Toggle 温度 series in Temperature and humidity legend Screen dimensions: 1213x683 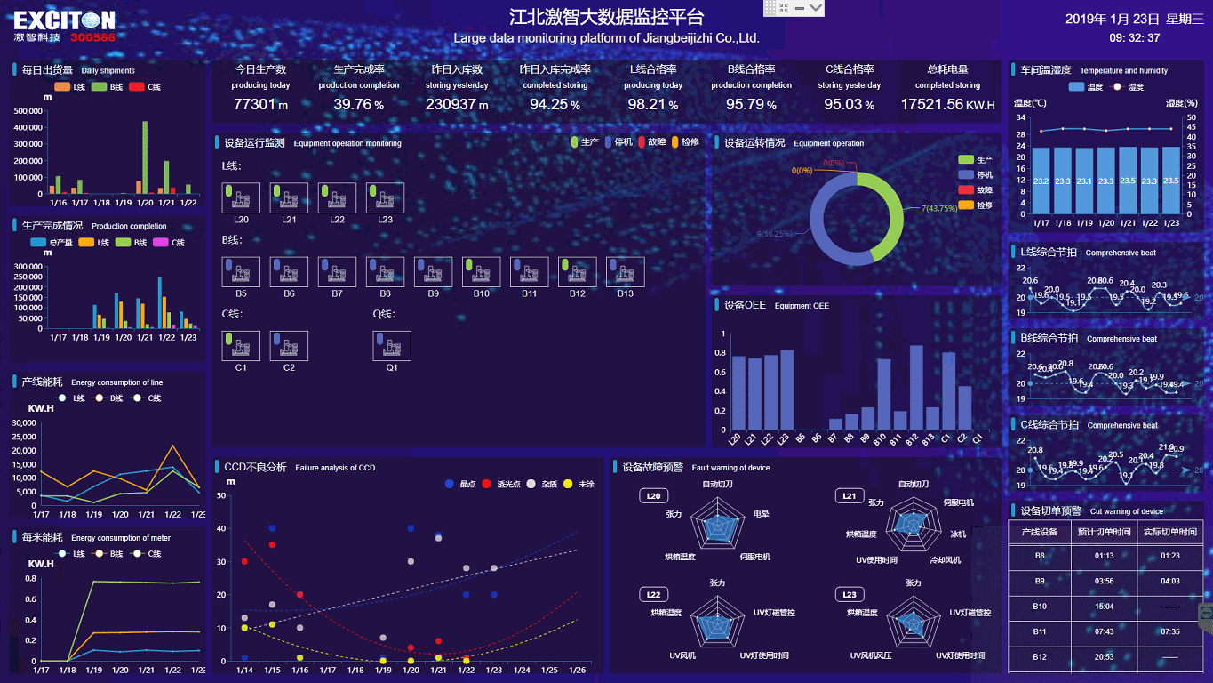[1086, 87]
